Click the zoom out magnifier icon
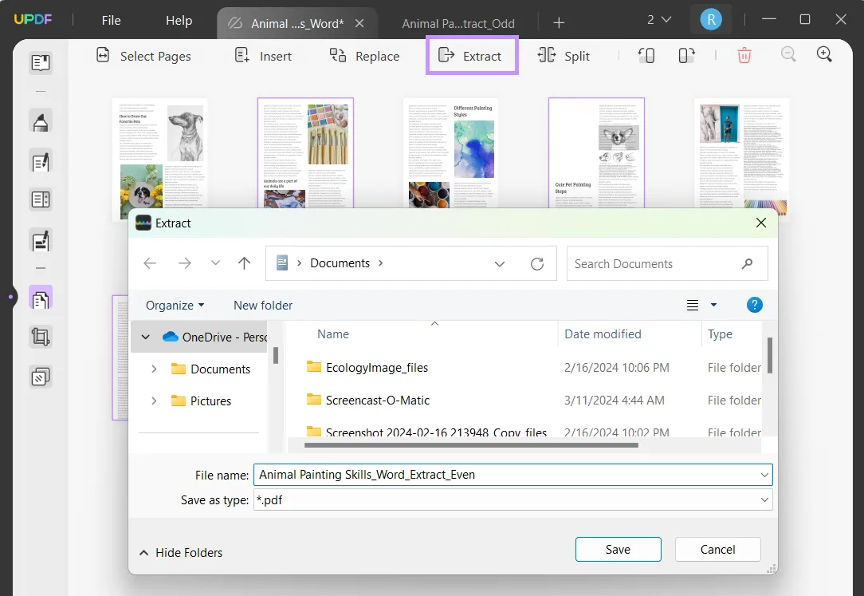This screenshot has height=596, width=864. pos(788,54)
